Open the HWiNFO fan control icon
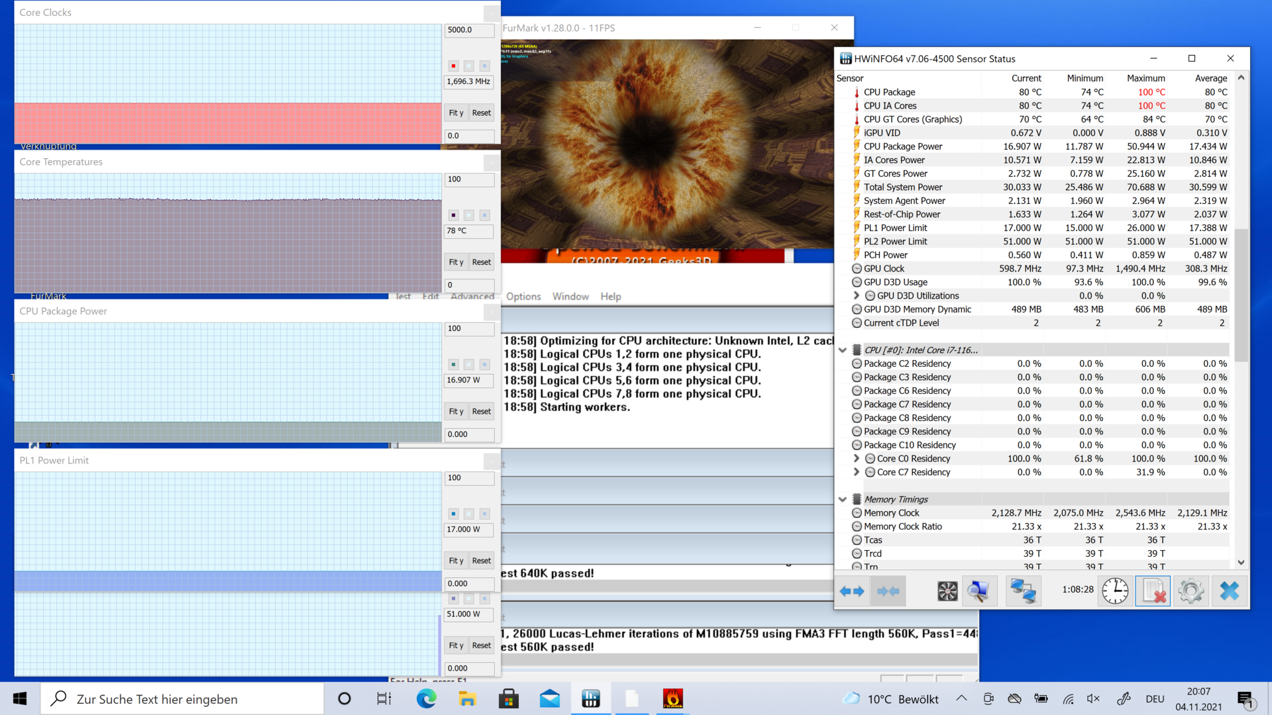 (x=947, y=591)
